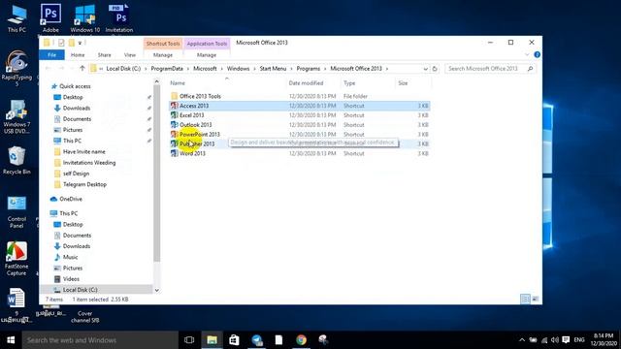621x349 pixels.
Task: Click the ENG language indicator
Action: pos(579,340)
